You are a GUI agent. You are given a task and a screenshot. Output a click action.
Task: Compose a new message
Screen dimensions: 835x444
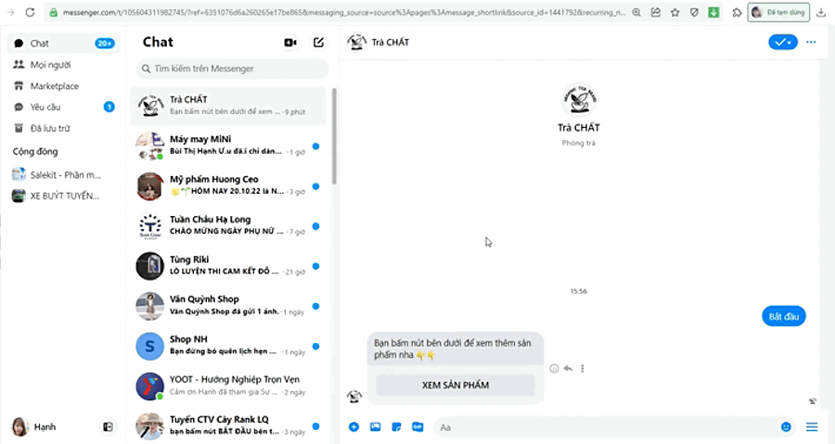coord(318,43)
